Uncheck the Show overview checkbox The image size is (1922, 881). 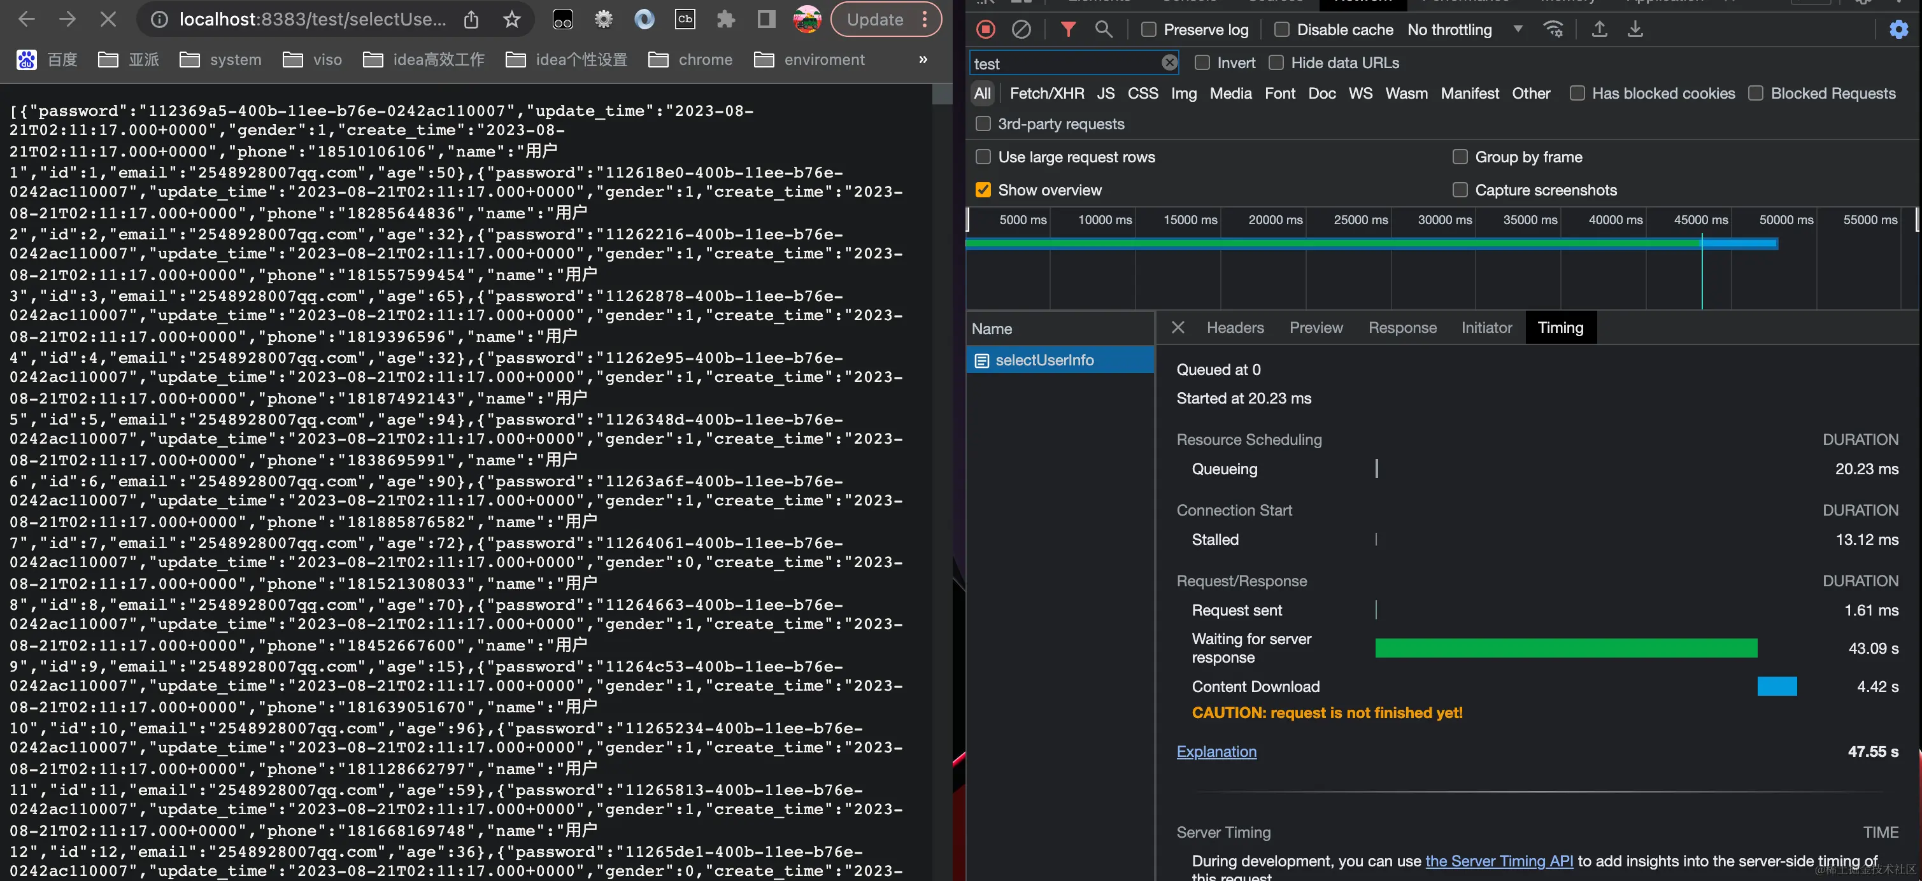(x=983, y=190)
